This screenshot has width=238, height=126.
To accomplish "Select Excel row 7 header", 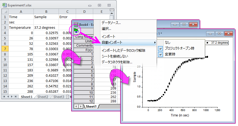I will (5, 49).
